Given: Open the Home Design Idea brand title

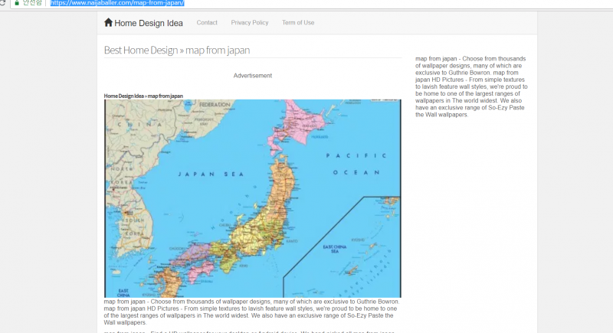Looking at the screenshot, I should tap(149, 23).
